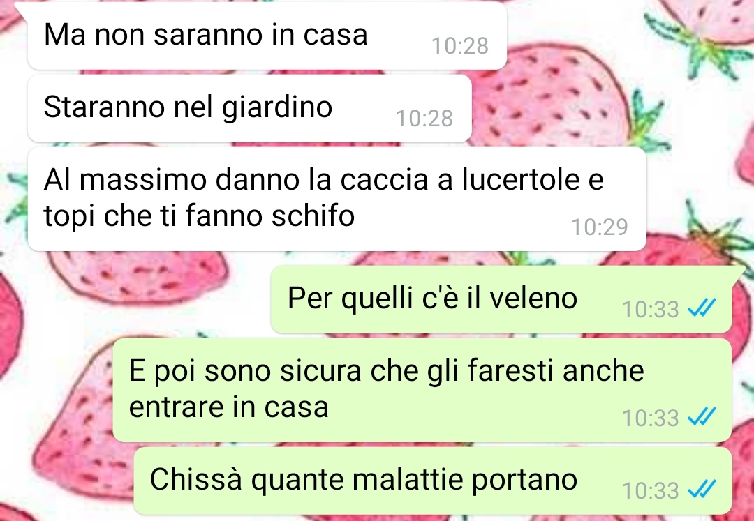Screen dimensions: 754x521
Task: Tap the 10:28 timestamp on 'Ma non saranno in casa'
Action: [x=460, y=46]
